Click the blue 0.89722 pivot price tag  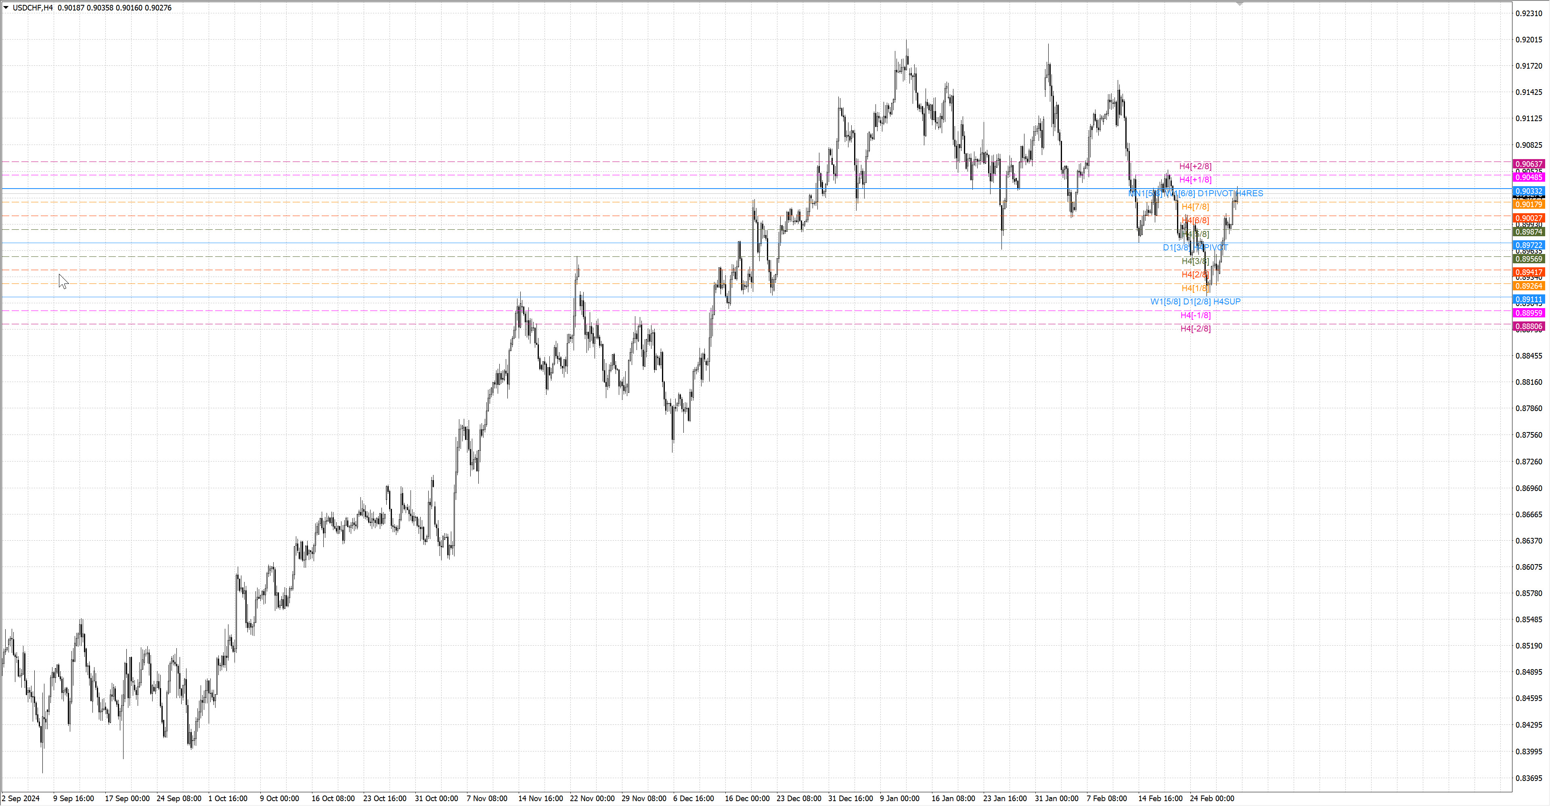pyautogui.click(x=1528, y=246)
